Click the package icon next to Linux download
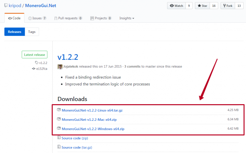The width and height of the screenshot is (246, 153). click(x=59, y=110)
